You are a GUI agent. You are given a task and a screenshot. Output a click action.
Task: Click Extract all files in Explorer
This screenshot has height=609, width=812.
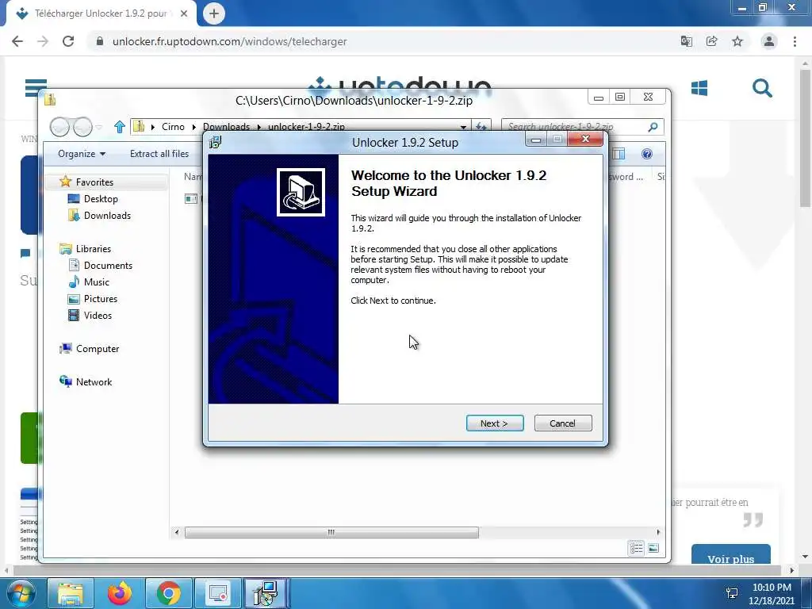coord(159,154)
